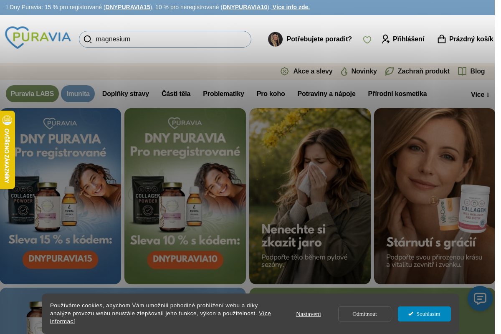
Task: Click the Zachraň produkt leaf icon
Action: point(390,71)
